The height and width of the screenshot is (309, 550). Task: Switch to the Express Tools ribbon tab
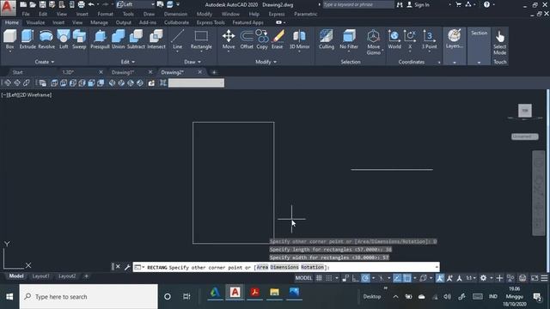(211, 22)
